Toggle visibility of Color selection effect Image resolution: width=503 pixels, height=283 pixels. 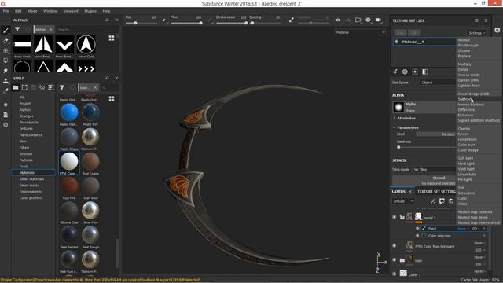point(417,236)
